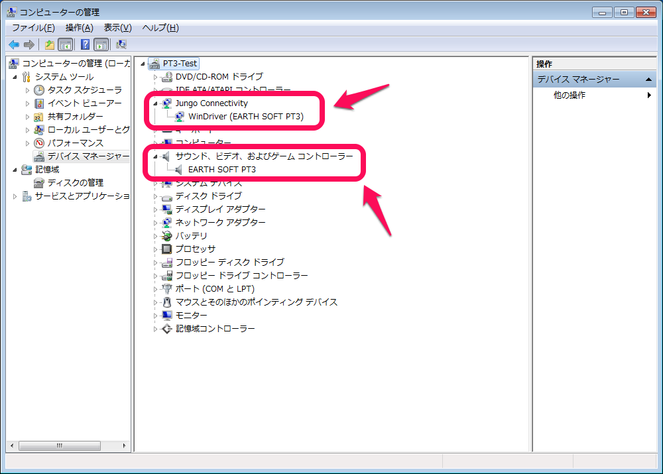Click the Mouse devices icon

[x=168, y=302]
